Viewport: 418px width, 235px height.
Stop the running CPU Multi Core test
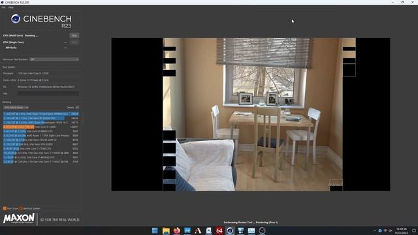[74, 35]
